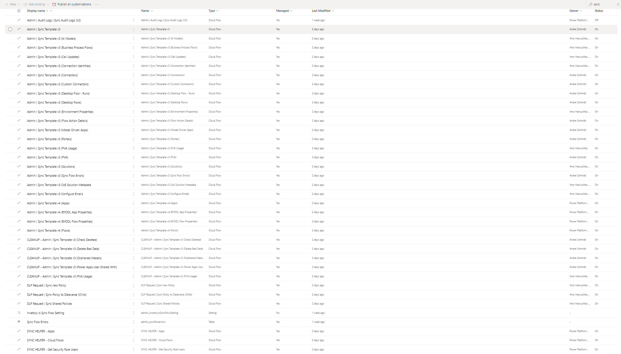Click the cloud flow icon beside SYNC HELPER - Apps

click(x=19, y=331)
